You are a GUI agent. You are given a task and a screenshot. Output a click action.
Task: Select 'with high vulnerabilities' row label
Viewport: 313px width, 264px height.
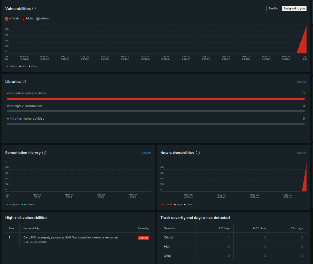pos(25,106)
